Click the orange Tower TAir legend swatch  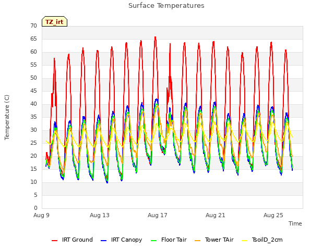[x=198, y=241]
